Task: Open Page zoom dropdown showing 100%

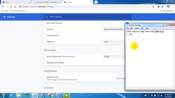Action: [114, 42]
